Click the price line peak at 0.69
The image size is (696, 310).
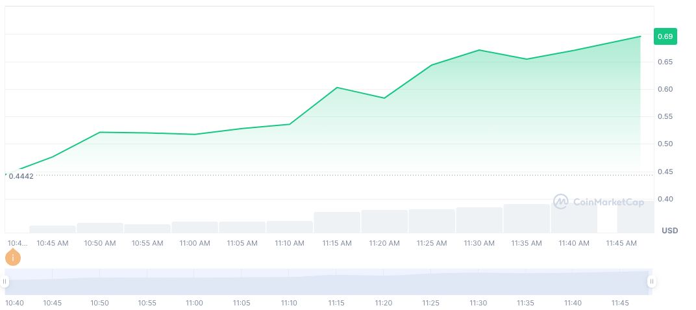[640, 36]
